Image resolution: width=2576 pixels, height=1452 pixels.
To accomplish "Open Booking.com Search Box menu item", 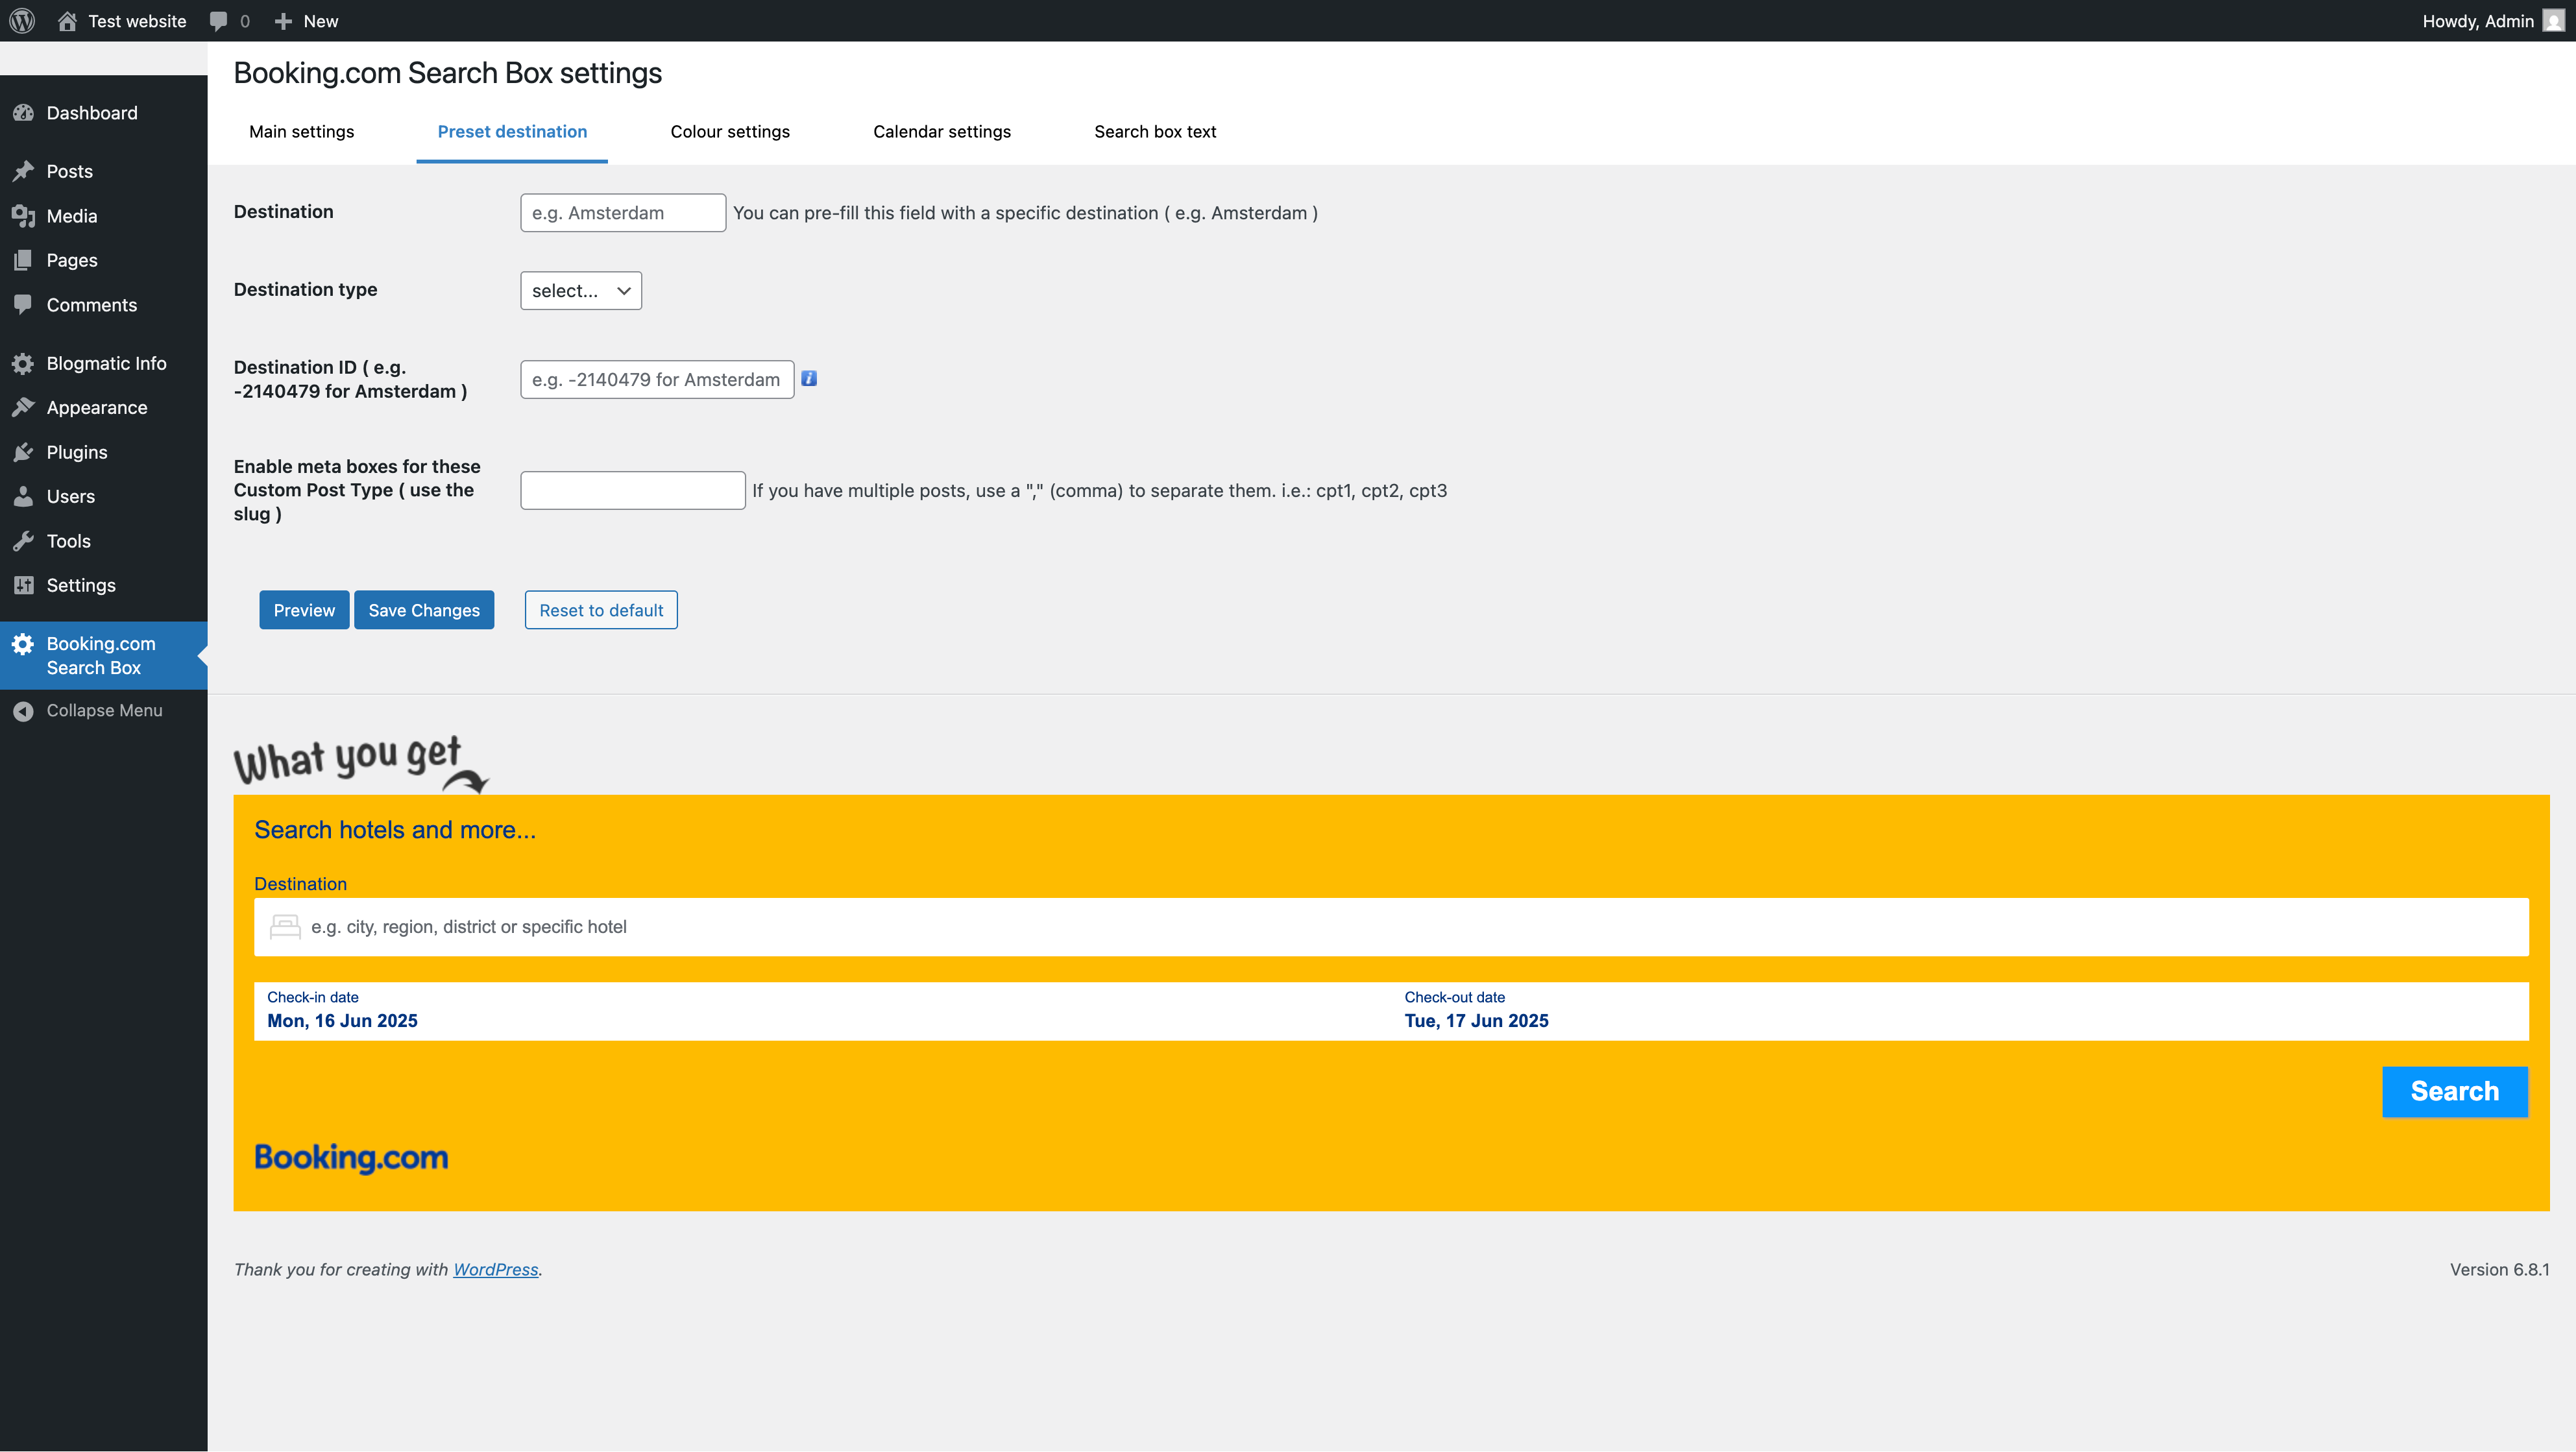I will (104, 656).
